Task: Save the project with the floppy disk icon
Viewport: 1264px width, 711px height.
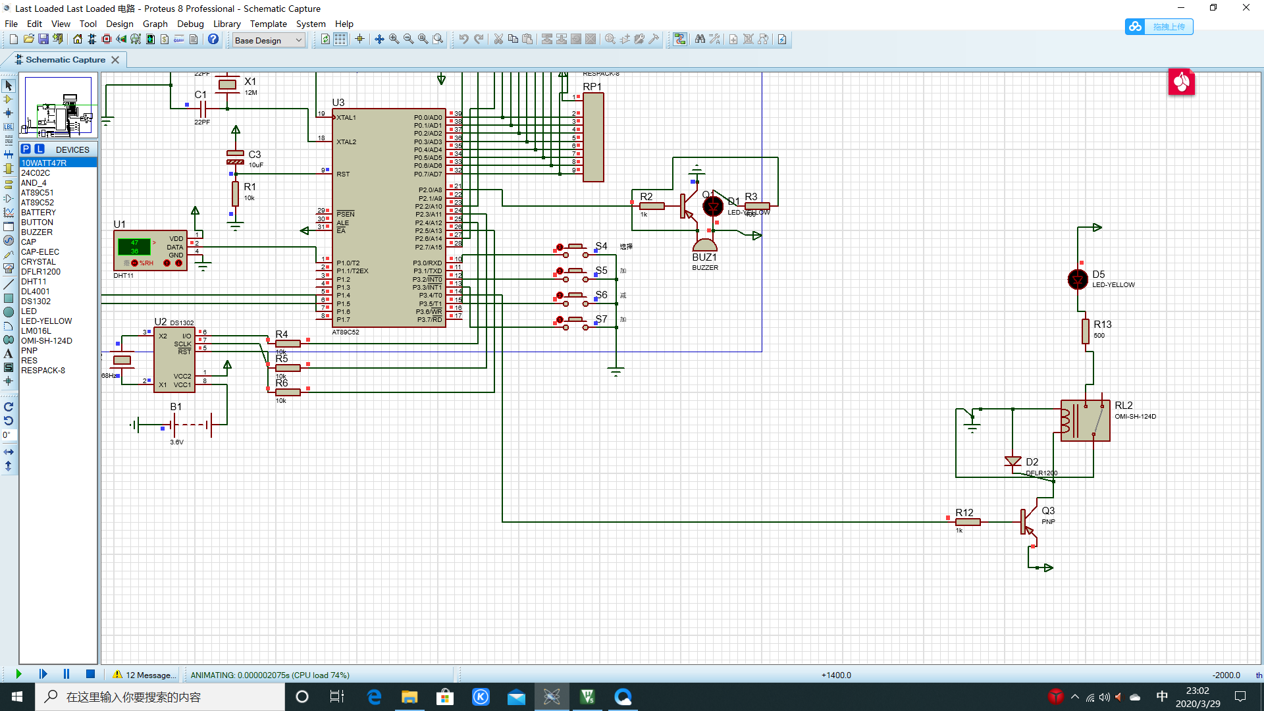Action: click(43, 39)
